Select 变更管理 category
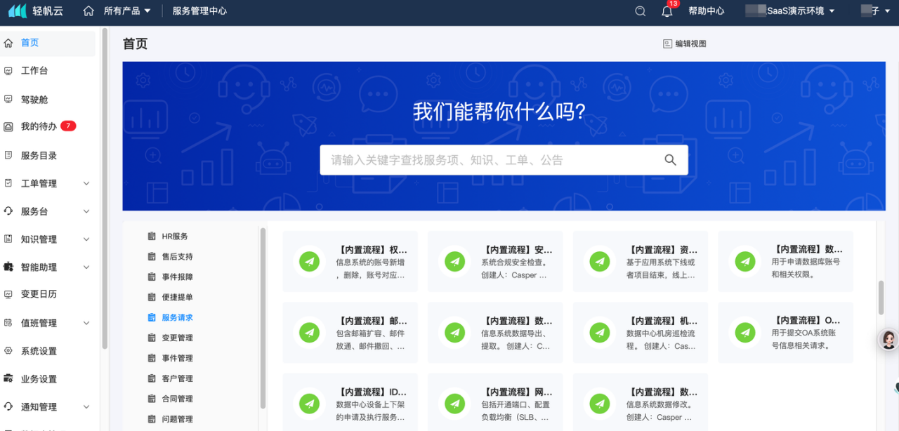899x431 pixels. click(x=177, y=338)
